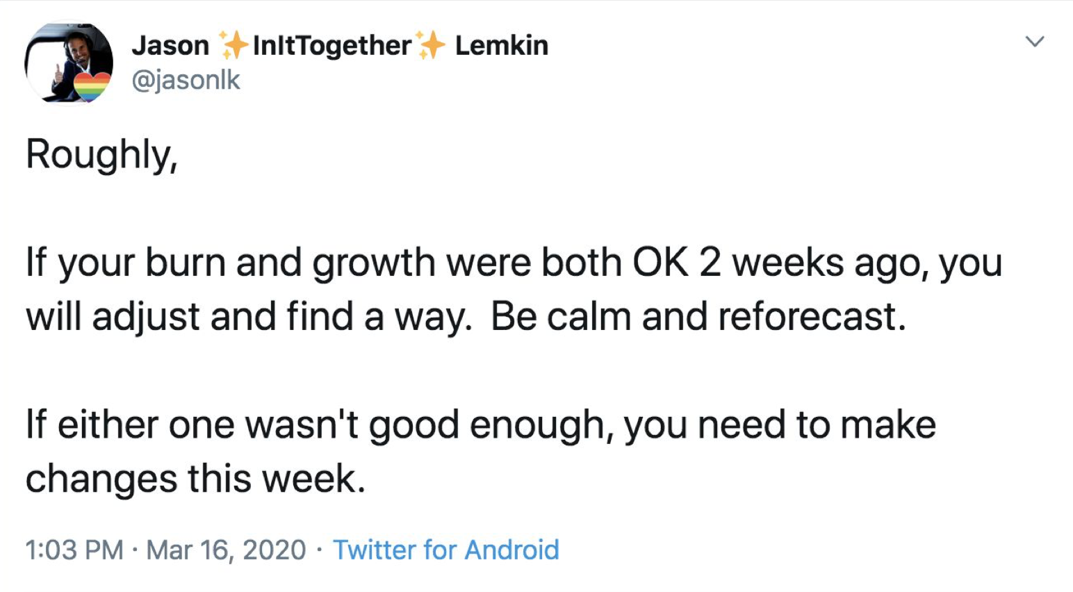Click the first sparkle emoji in name

pos(232,45)
